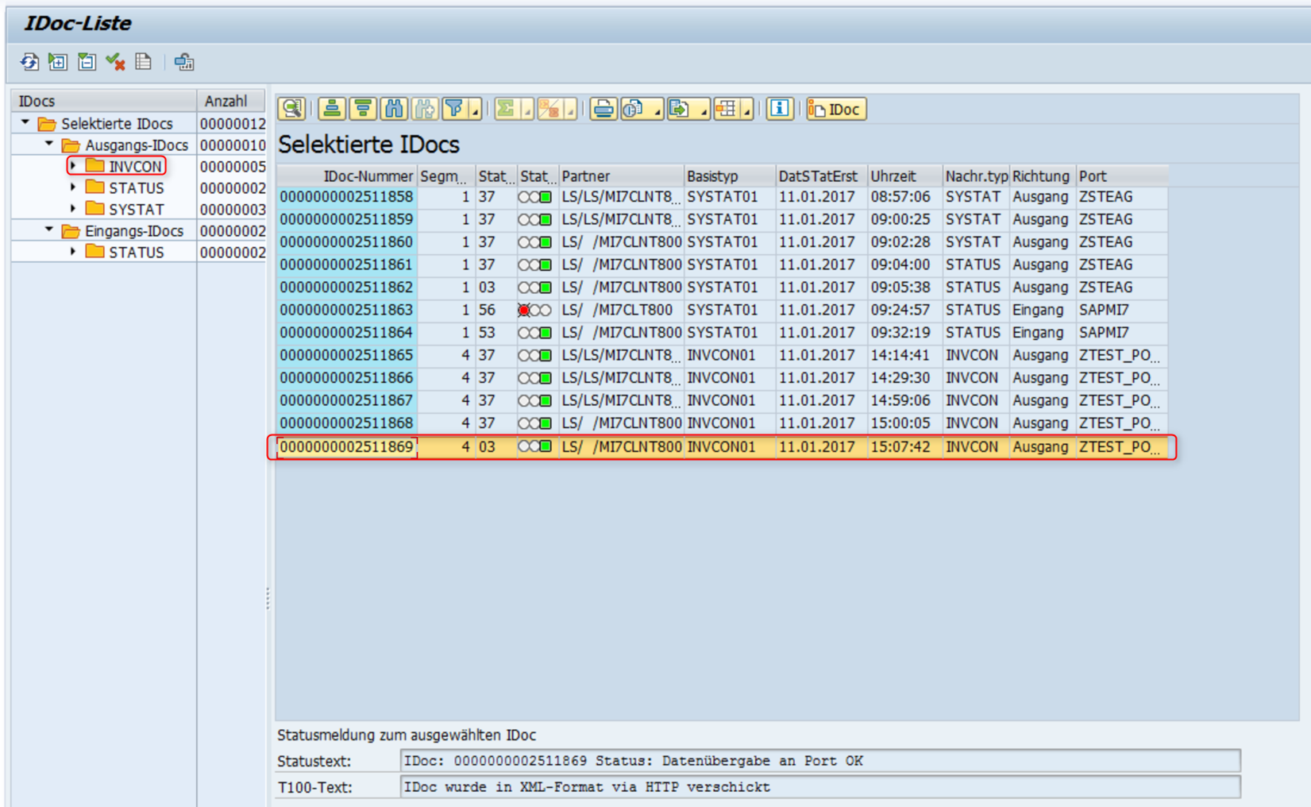Select IDoc number 0000000002511869

tap(346, 446)
